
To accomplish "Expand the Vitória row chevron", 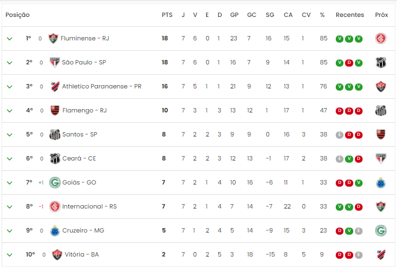I will 10,255.
